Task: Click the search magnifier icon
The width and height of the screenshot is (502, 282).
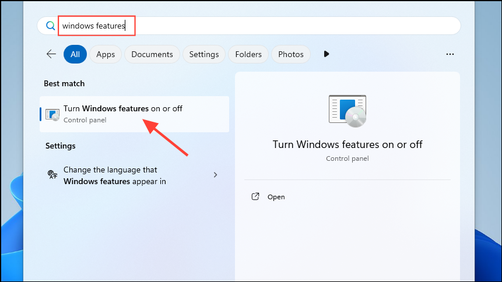Action: point(50,26)
